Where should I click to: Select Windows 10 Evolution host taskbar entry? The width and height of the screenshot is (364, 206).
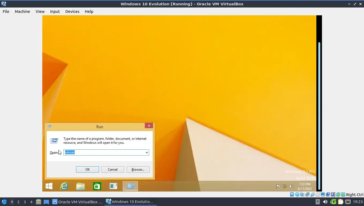pos(130,202)
